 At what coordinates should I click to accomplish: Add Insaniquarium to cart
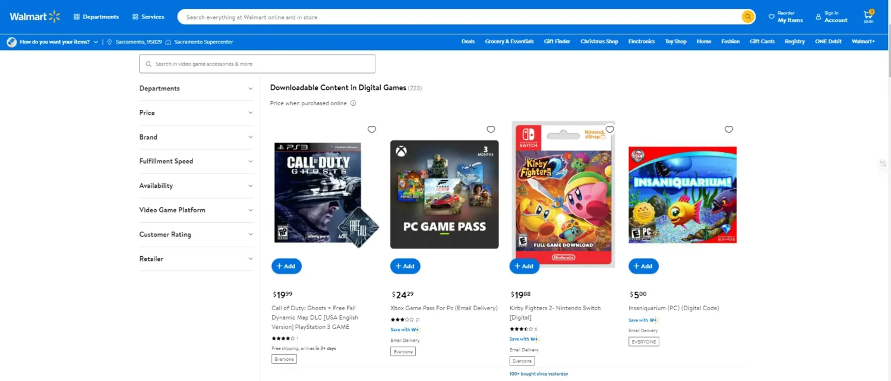tap(643, 266)
